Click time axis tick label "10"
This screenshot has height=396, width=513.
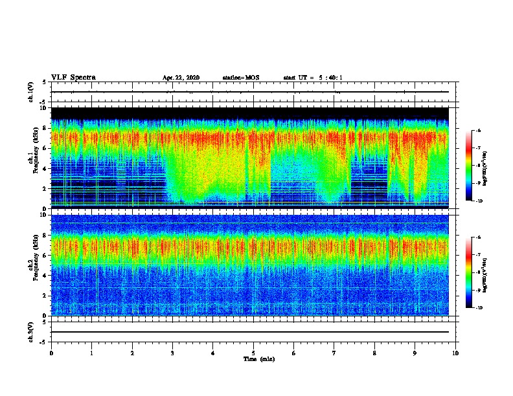coord(455,353)
